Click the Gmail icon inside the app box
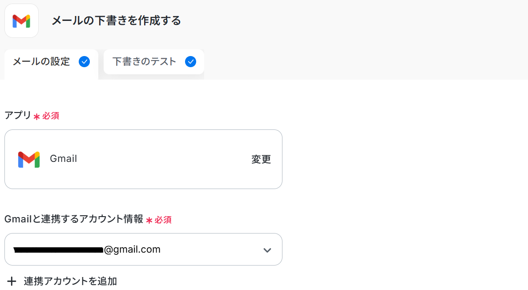Screen dimensions: 528x290 29,159
